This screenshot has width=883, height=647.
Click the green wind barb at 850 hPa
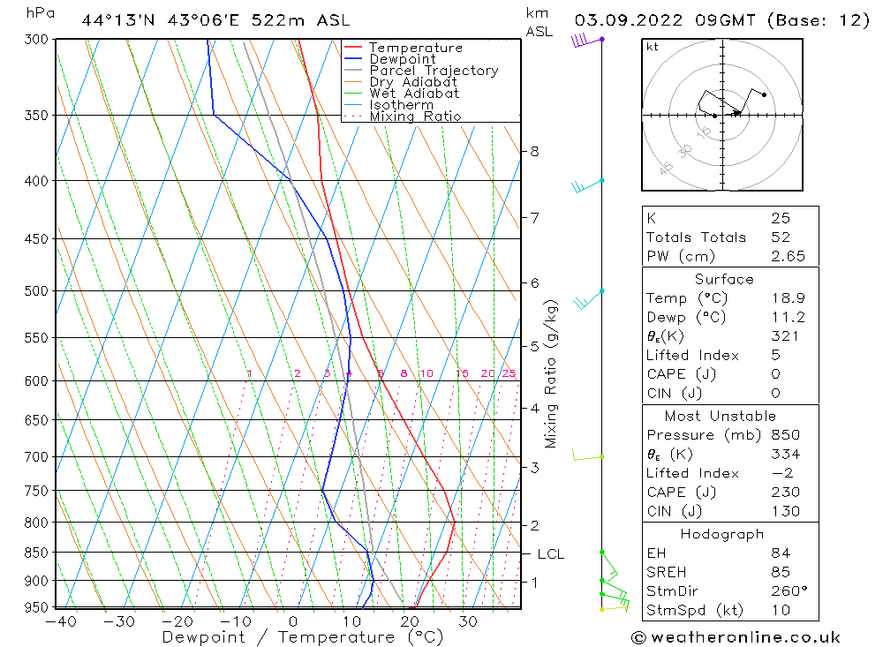[609, 564]
